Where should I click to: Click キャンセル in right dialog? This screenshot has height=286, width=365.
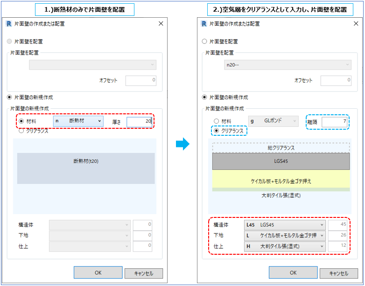click(339, 273)
